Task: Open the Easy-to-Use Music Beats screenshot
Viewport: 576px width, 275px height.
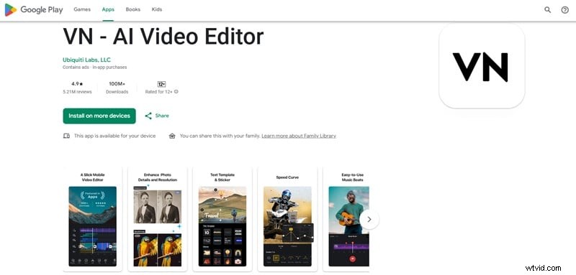Action: [346, 219]
